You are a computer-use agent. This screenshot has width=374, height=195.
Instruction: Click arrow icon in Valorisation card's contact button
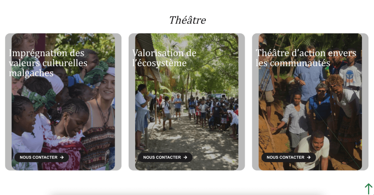(x=185, y=157)
